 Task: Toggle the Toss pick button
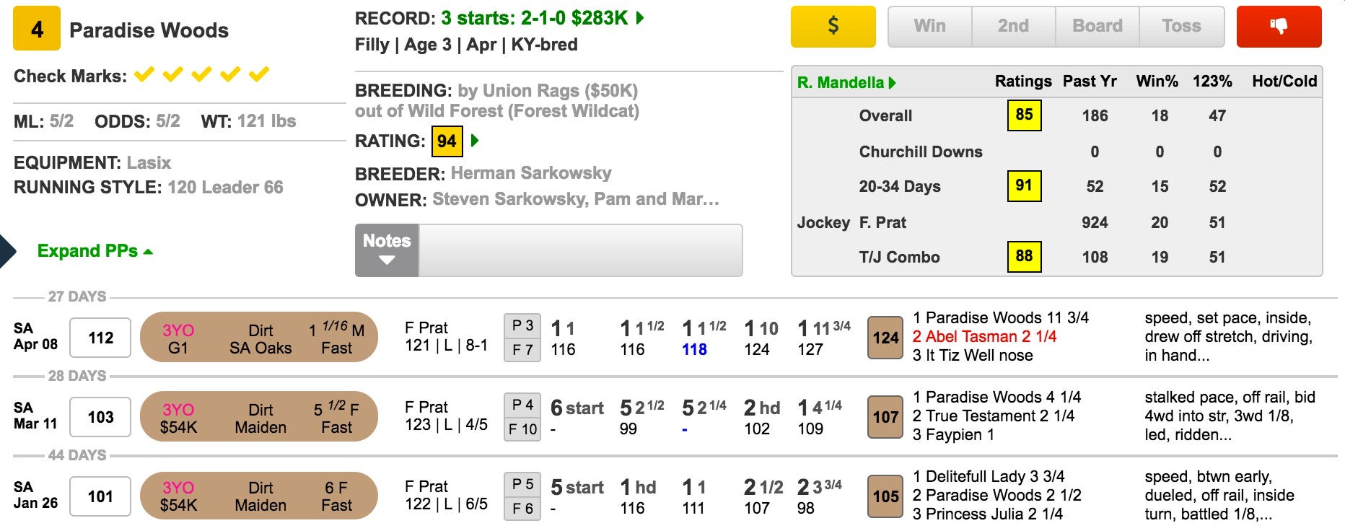tap(1181, 27)
